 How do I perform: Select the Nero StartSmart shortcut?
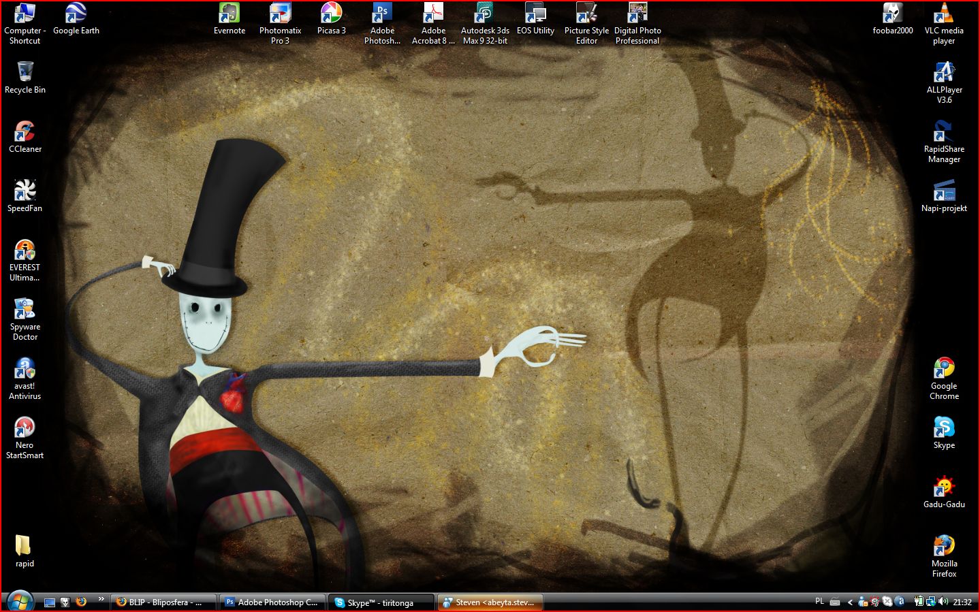25,428
